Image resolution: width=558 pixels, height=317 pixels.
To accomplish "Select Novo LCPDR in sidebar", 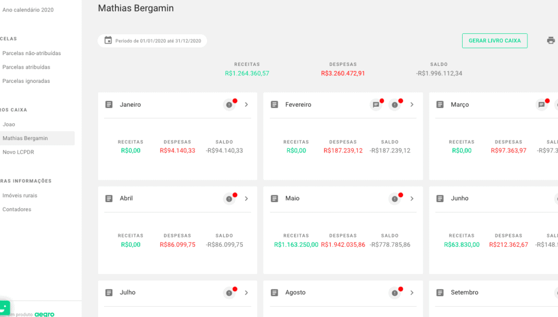I will (18, 152).
